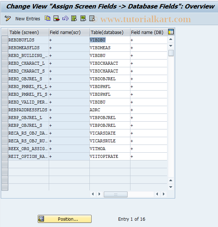The image size is (218, 227).
Task: Click Field name (DB) cell for ADRC row
Action: 149,110
